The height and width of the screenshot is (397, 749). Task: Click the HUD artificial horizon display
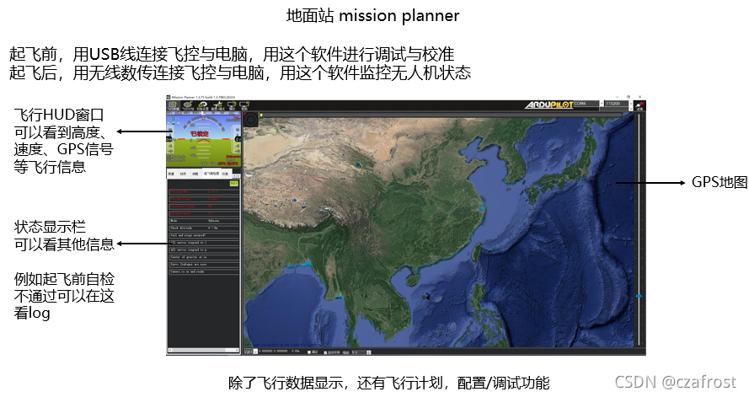click(204, 141)
